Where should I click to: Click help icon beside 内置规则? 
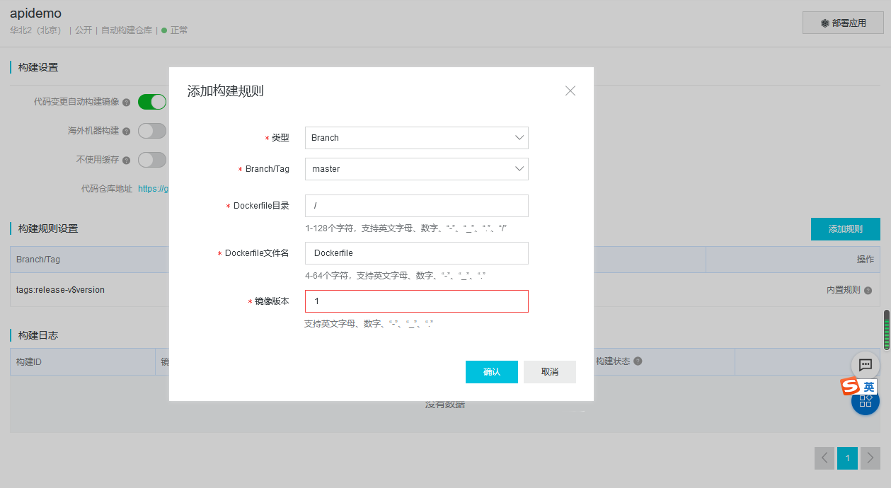pyautogui.click(x=868, y=291)
